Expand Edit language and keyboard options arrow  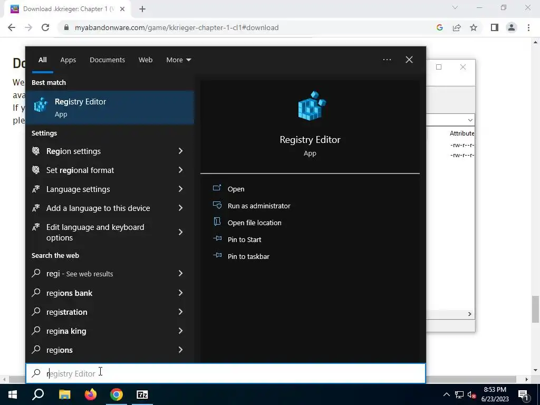pyautogui.click(x=180, y=232)
